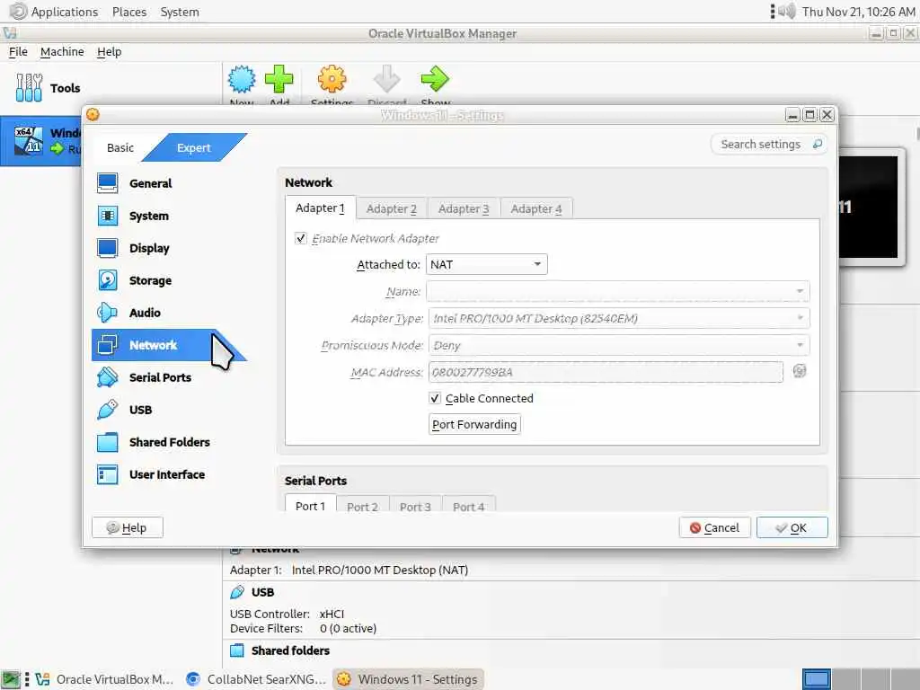Open Shared Folders category icon
This screenshot has width=920, height=690.
pyautogui.click(x=108, y=442)
